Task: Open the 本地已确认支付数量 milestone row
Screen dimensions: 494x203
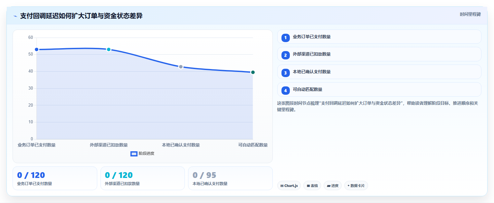Action: tap(379, 72)
